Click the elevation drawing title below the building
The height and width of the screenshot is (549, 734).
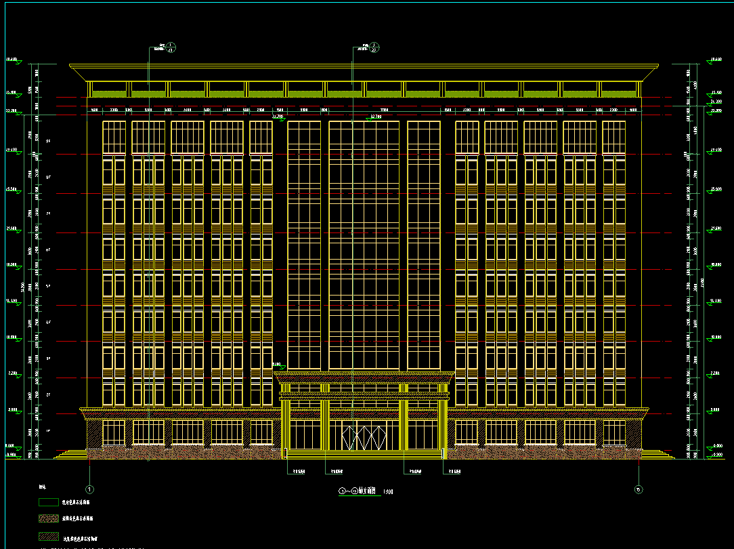click(358, 491)
